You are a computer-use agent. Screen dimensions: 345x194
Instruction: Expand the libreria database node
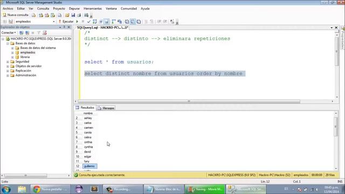tap(12, 57)
